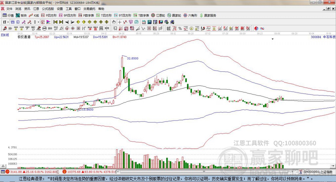Viewport: 336px width, 182px height.
Task: Click the scrollbar left arrow
Action: [118, 172]
